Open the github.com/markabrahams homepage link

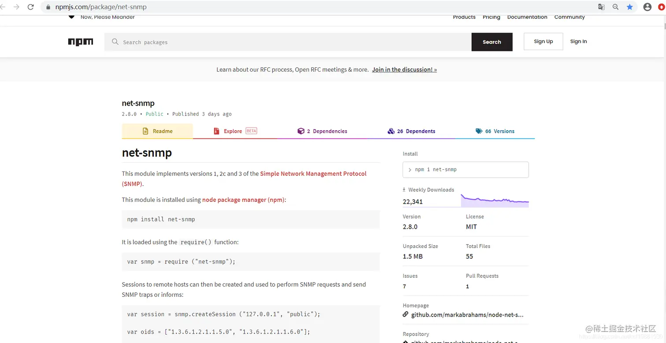tap(467, 315)
